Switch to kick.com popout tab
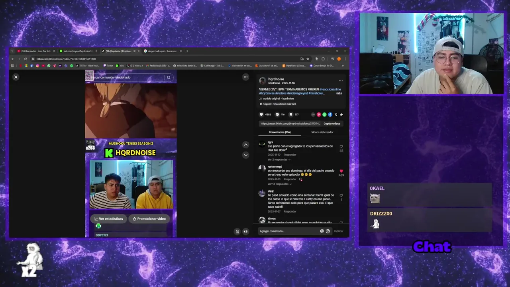Viewport: 510px width, 287px height. pos(78,51)
